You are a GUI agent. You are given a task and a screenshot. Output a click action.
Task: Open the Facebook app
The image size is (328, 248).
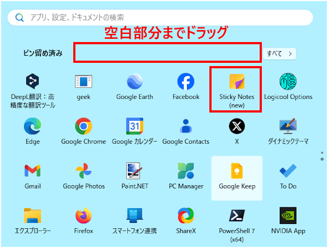(186, 87)
